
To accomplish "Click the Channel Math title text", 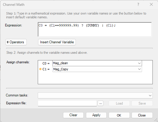I will coord(14,5).
